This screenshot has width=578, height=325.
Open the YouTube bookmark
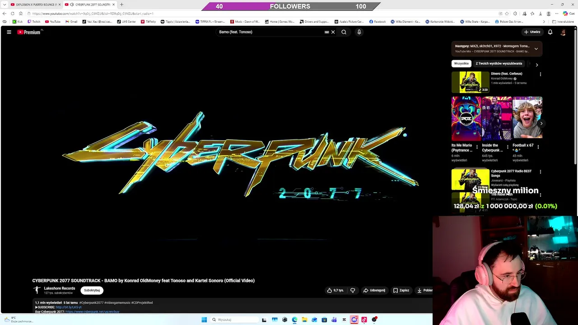(53, 22)
